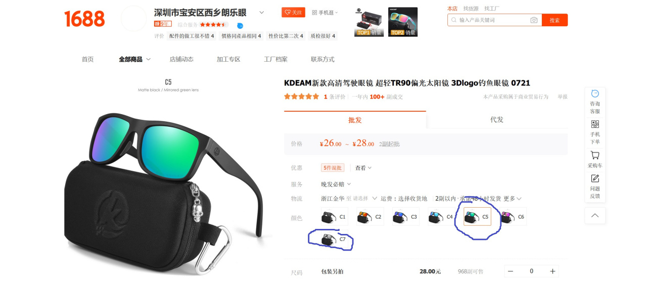Choose the C3 blue lens color
Viewport: 647px width, 288px height.
click(x=405, y=217)
